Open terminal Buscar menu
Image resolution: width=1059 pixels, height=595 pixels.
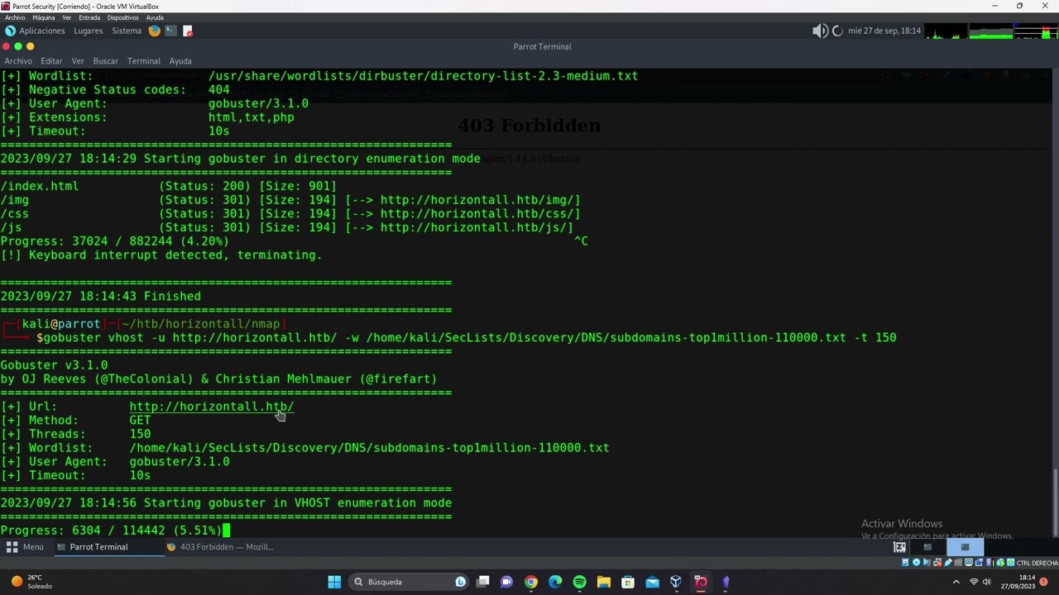pos(105,61)
